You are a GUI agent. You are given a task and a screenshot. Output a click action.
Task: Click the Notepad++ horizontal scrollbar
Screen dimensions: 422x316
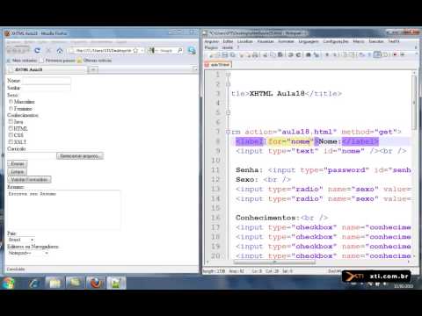pos(275,262)
